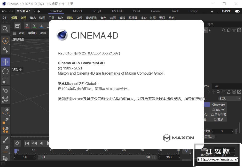This screenshot has height=167, width=242.
Task: Click the right arrow of the end 90 F field
Action: tap(179, 157)
